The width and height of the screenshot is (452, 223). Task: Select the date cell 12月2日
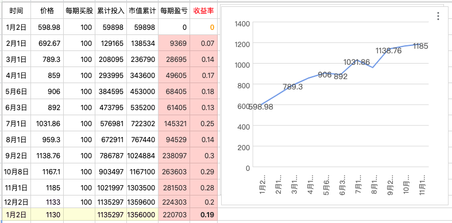pos(16,202)
